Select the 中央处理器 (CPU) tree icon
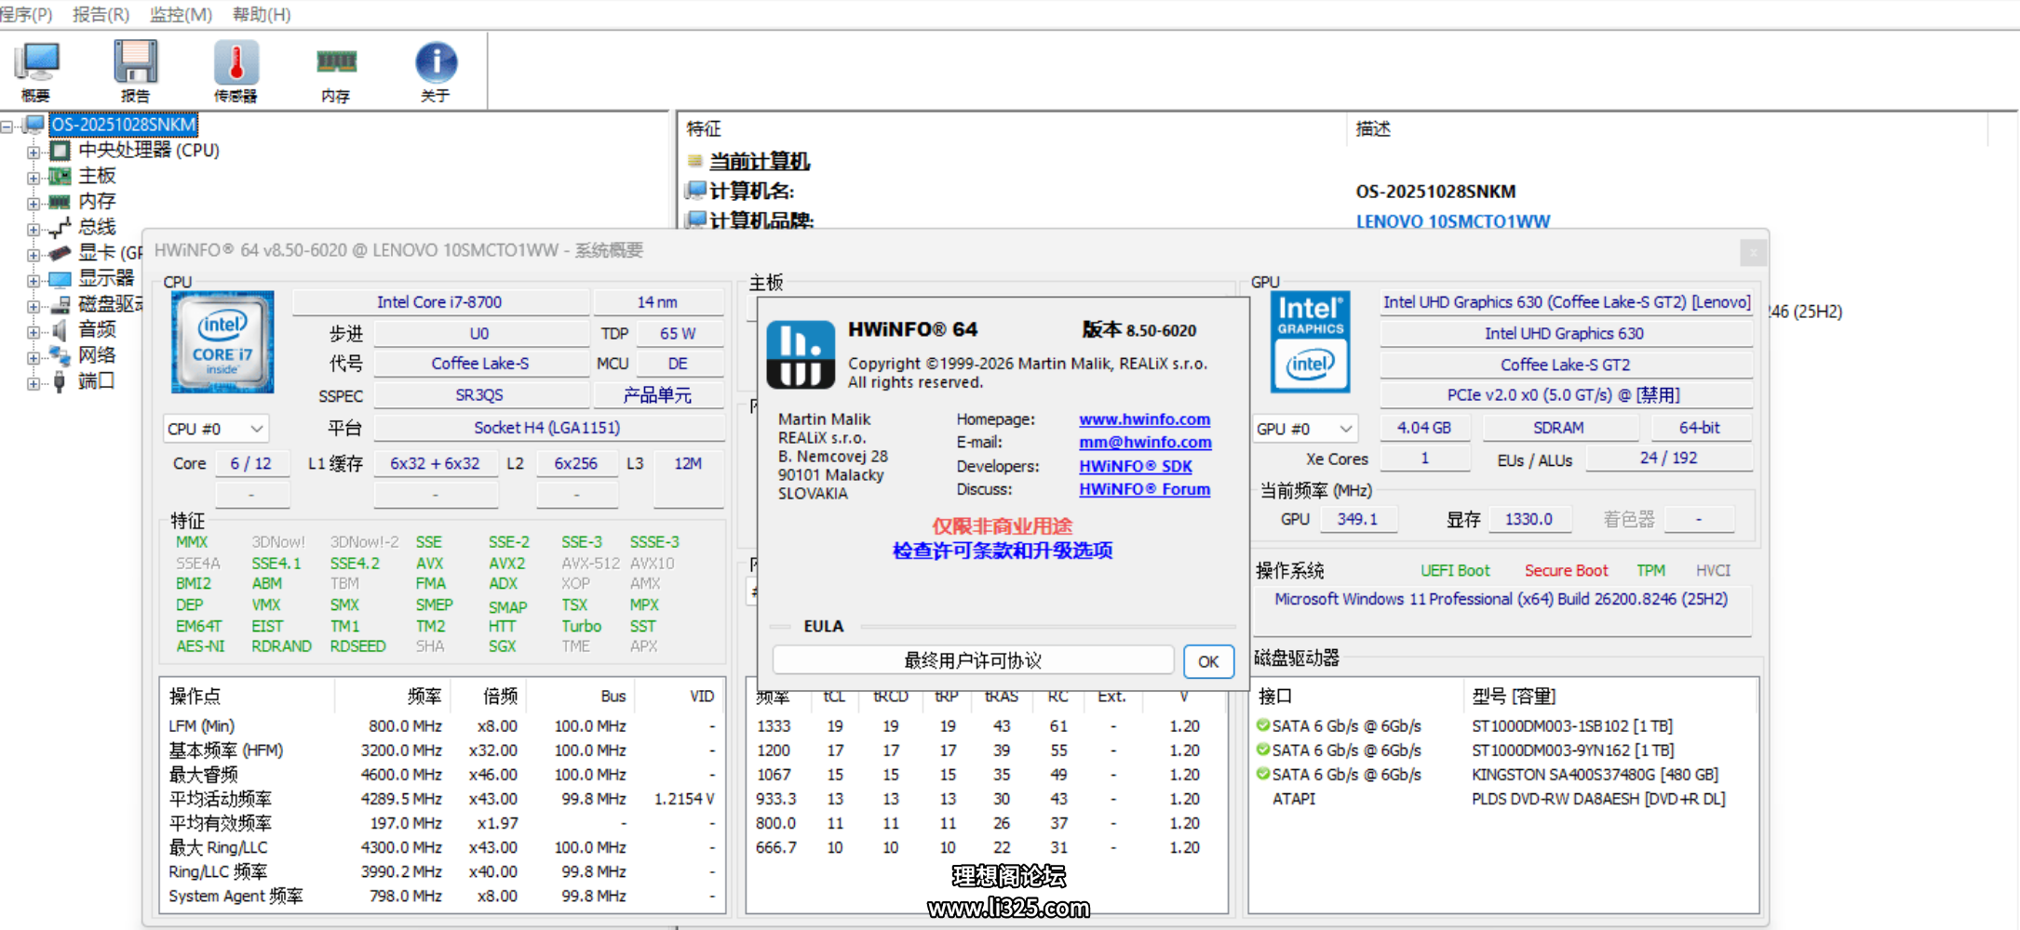 [60, 151]
